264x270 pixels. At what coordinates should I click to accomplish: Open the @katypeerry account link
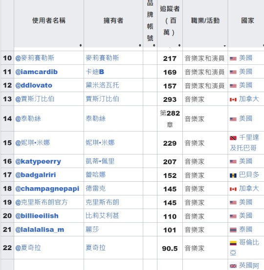(38, 161)
